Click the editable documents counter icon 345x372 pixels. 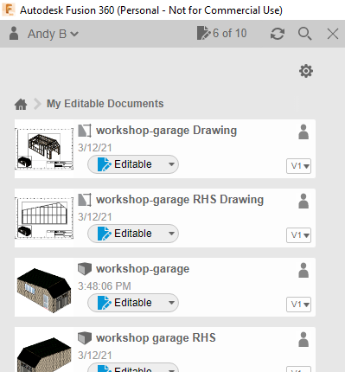[x=203, y=33]
